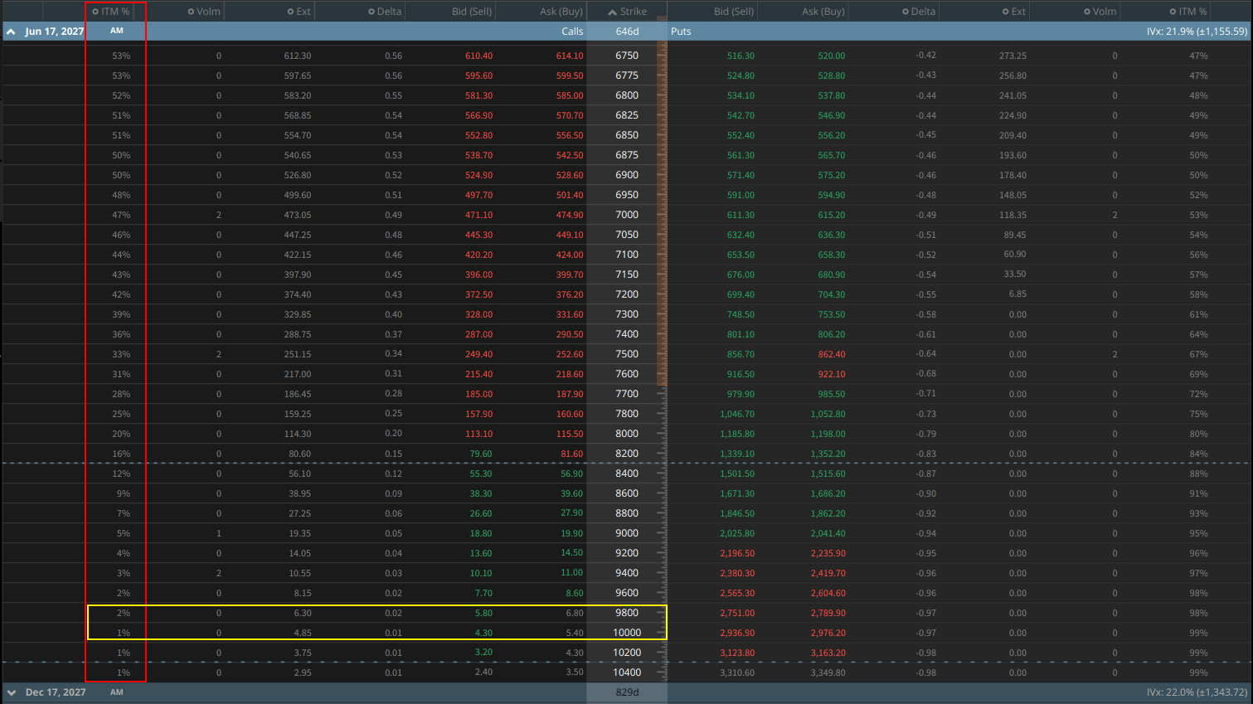Click the IVx 21.9% value for Jun 2027

point(1197,32)
